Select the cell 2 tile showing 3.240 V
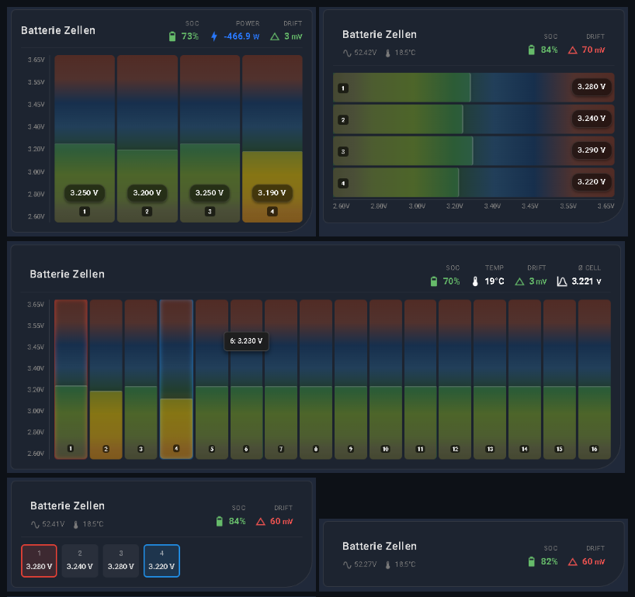635x597 pixels. pyautogui.click(x=80, y=561)
